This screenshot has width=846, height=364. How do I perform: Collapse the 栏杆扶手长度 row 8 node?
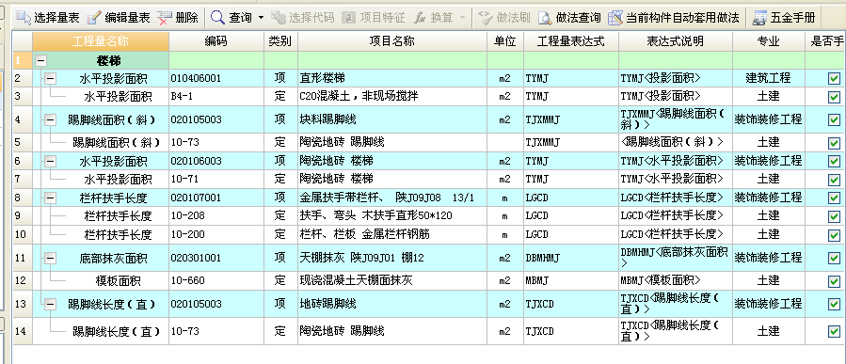click(x=50, y=198)
